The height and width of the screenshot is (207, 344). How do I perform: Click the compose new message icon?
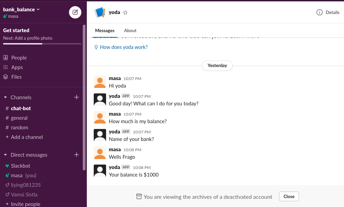75,12
